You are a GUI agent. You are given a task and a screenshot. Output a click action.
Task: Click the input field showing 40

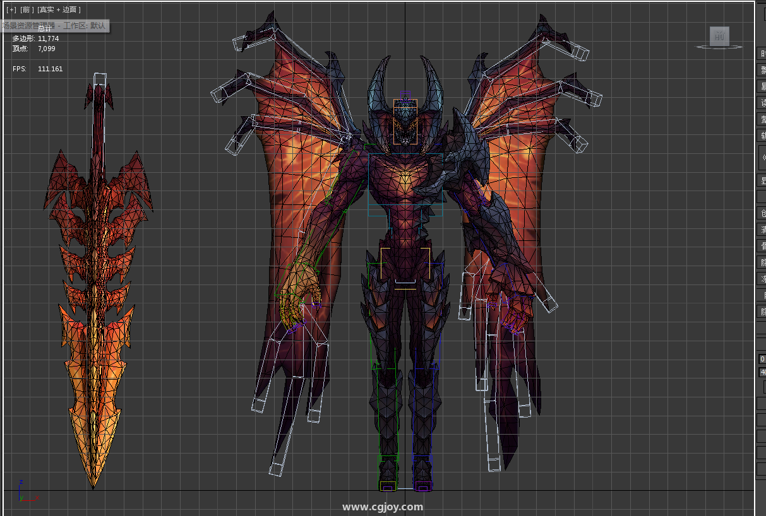(762, 372)
